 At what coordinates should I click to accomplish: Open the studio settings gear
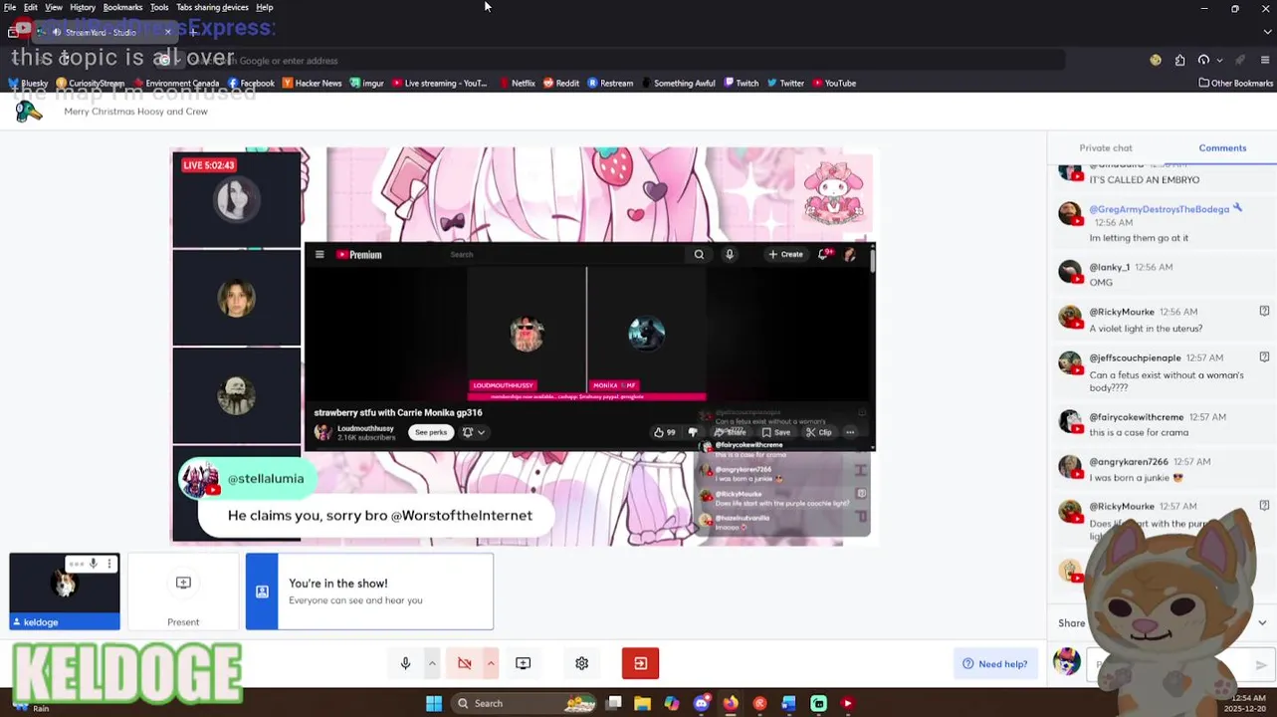(581, 663)
